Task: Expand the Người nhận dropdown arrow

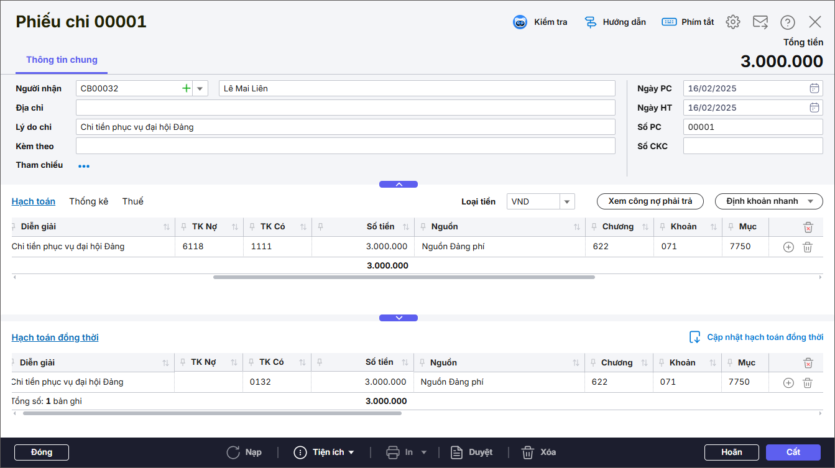Action: 200,88
